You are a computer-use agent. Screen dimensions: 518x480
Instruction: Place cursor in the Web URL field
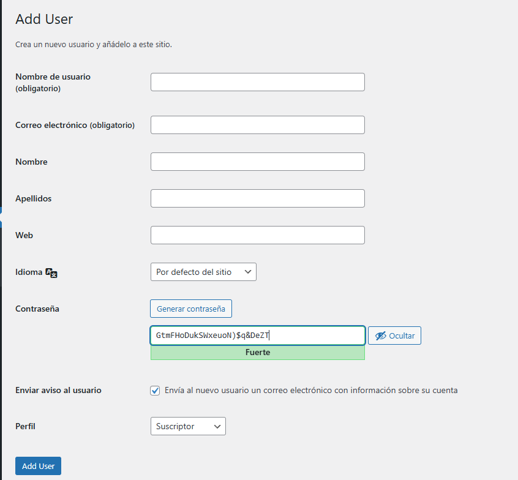click(257, 235)
